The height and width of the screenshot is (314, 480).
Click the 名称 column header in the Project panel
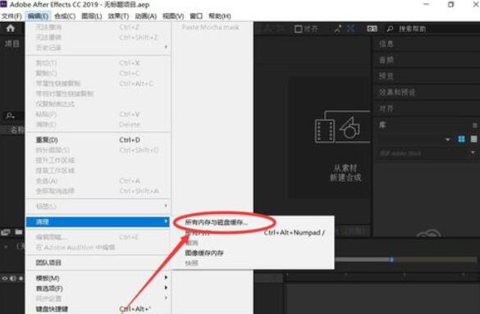(17, 130)
